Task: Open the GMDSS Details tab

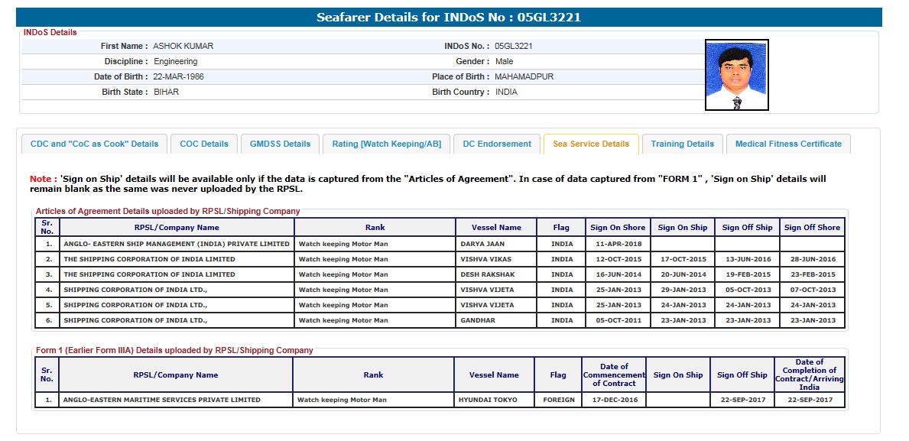Action: 281,144
